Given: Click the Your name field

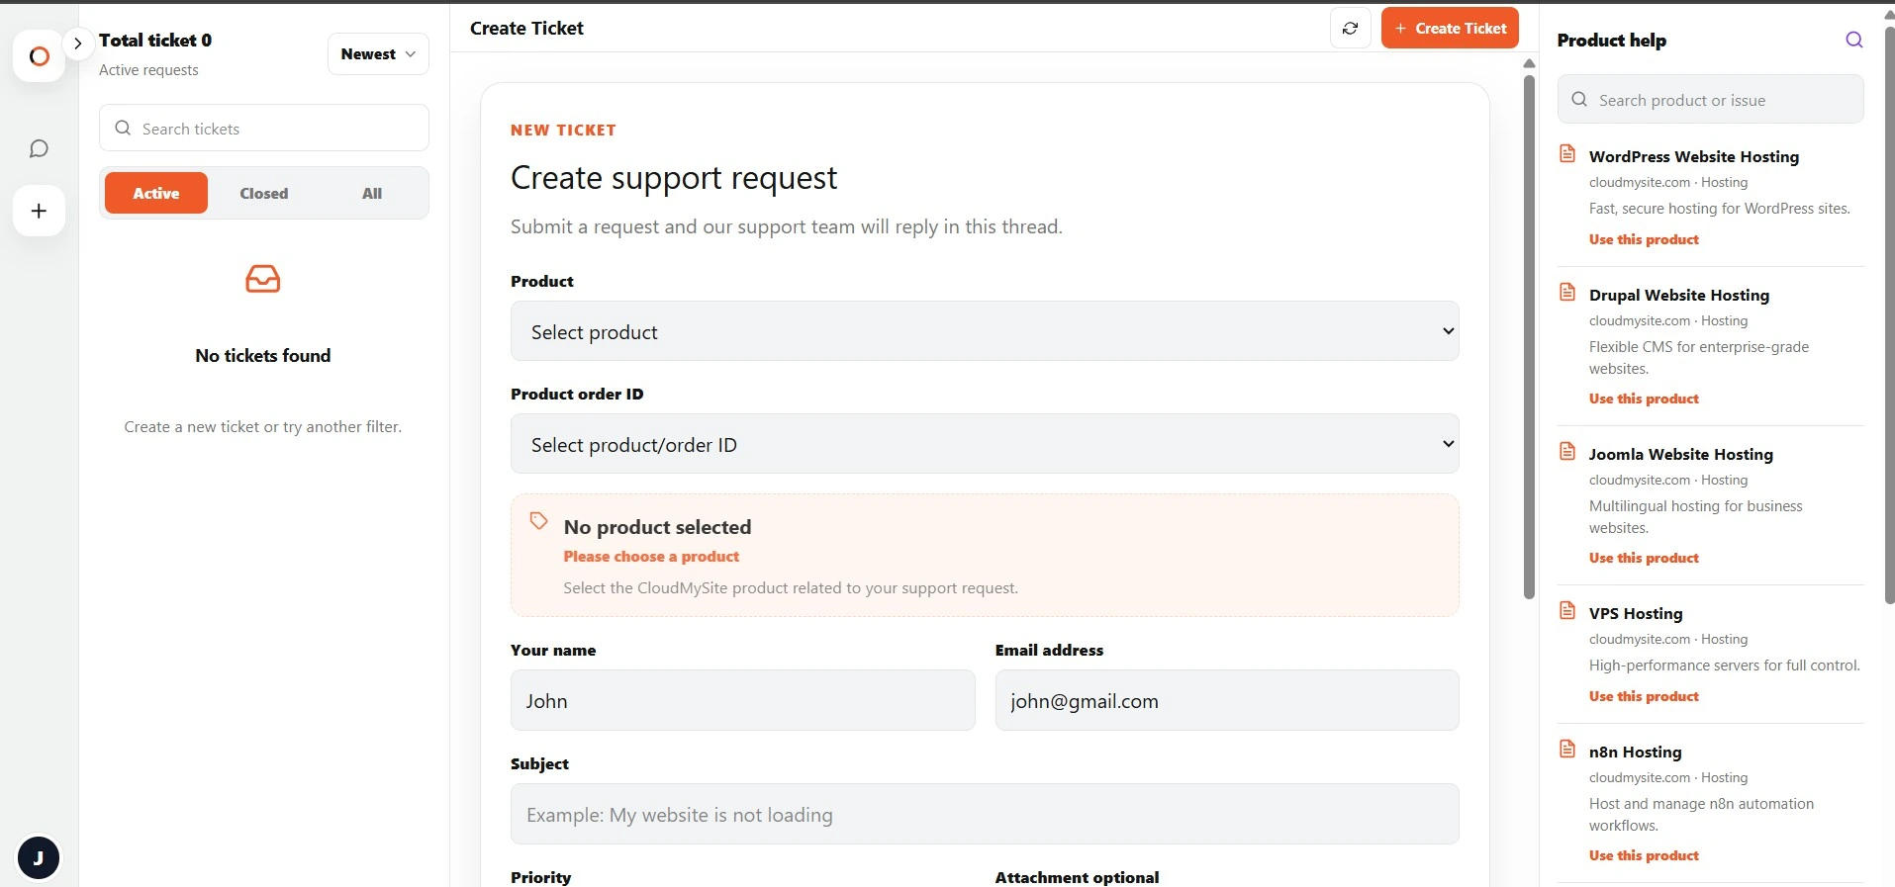Looking at the screenshot, I should click(x=743, y=700).
